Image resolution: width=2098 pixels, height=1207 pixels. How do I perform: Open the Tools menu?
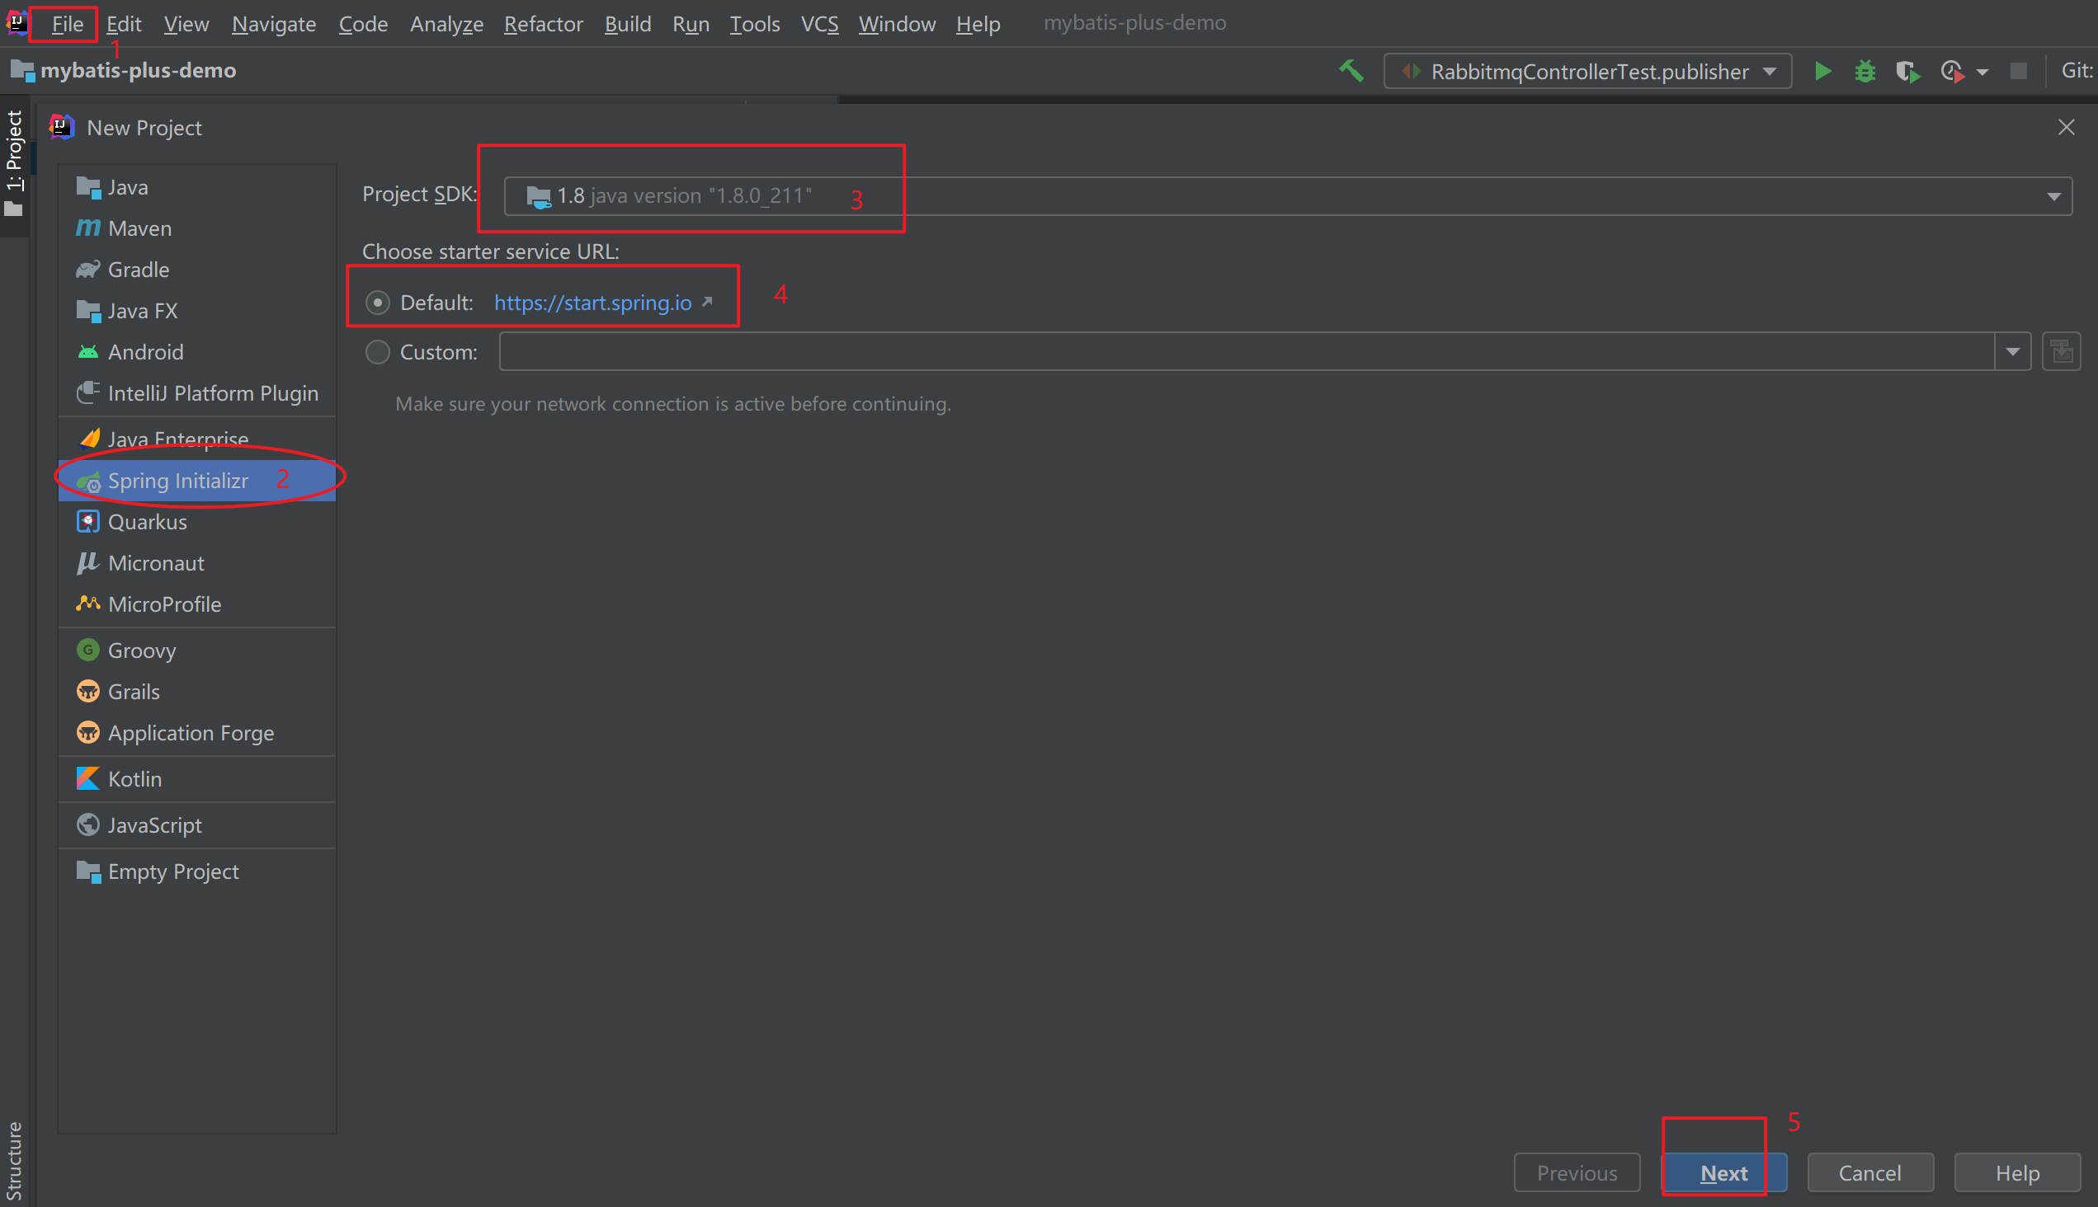click(x=754, y=24)
